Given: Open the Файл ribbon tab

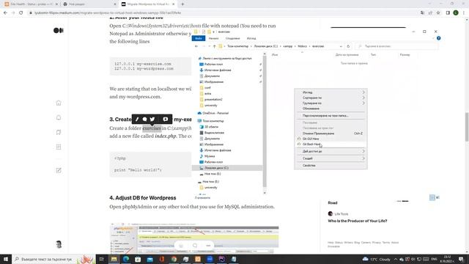Looking at the screenshot, I should [199, 38].
